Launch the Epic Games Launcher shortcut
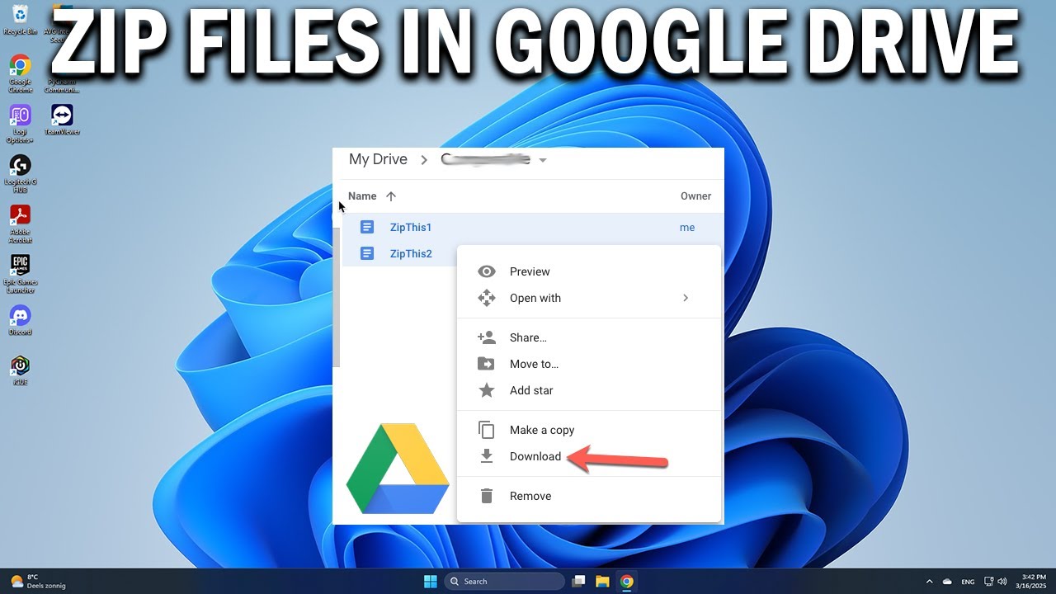Viewport: 1056px width, 594px height. pos(20,274)
